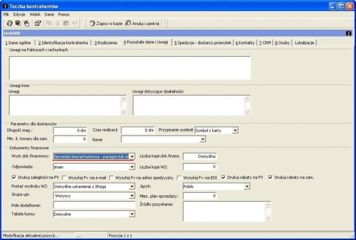This screenshot has height=240, width=356.
Task: Click the refresh icon at toolbar start
Action: click(x=9, y=23)
